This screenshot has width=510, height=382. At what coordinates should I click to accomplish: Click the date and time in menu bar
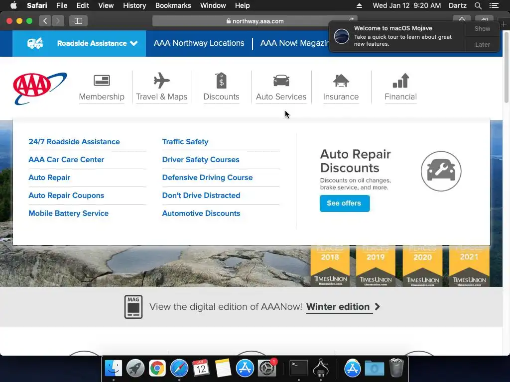point(406,5)
